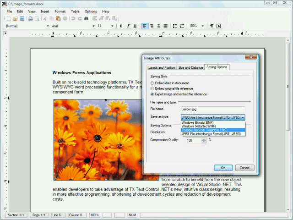
Task: Toggle Italic formatting
Action: pos(128,26)
